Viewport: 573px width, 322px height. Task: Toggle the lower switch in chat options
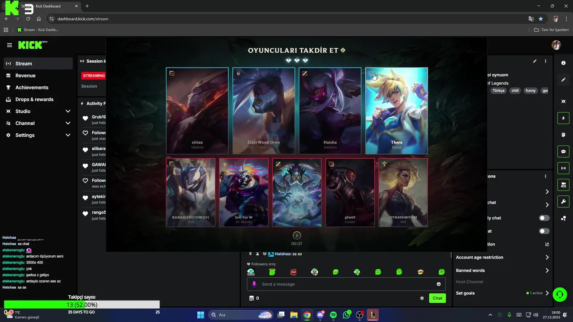click(x=544, y=231)
